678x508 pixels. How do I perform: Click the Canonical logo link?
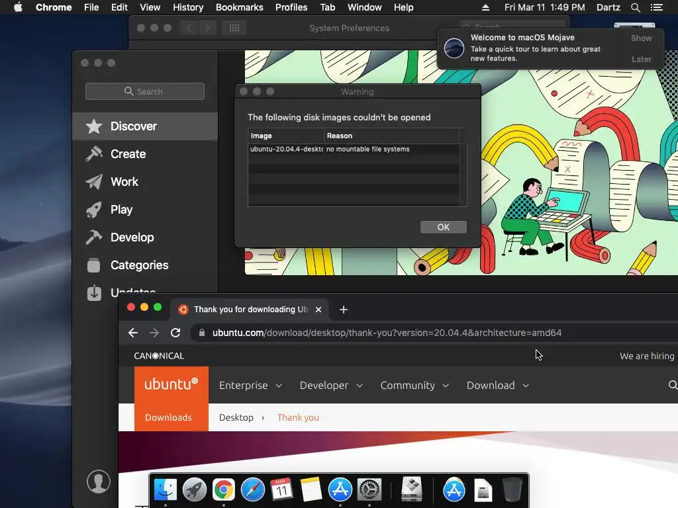pos(159,356)
